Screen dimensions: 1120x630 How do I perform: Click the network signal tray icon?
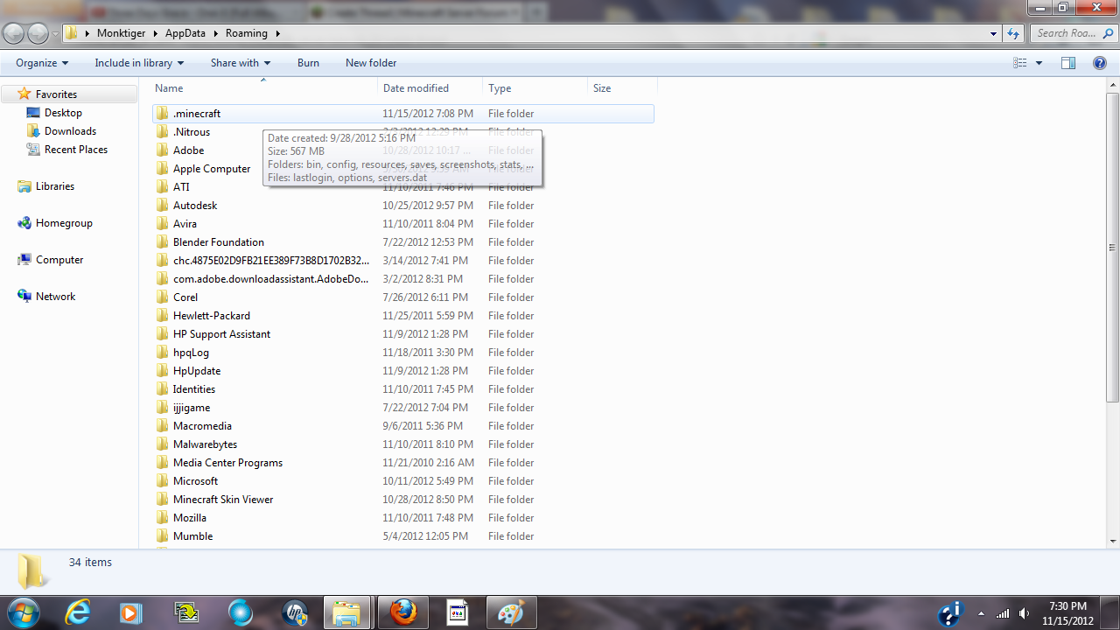point(1003,613)
